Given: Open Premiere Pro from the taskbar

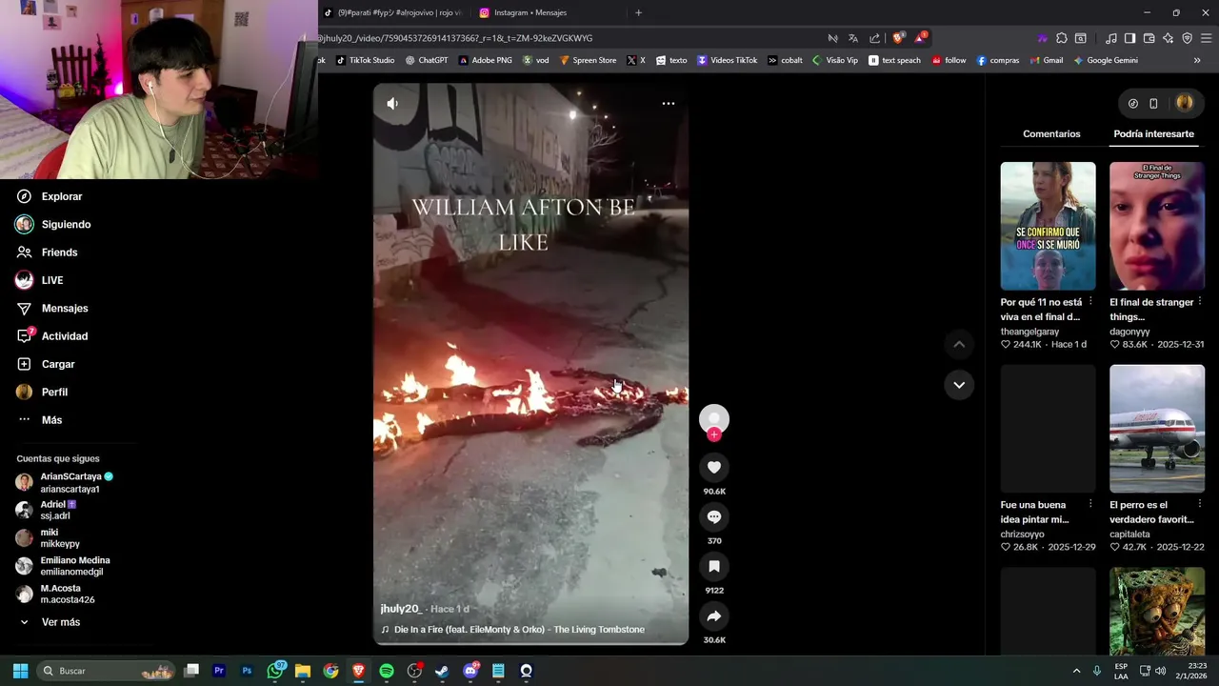Looking at the screenshot, I should pos(219,671).
